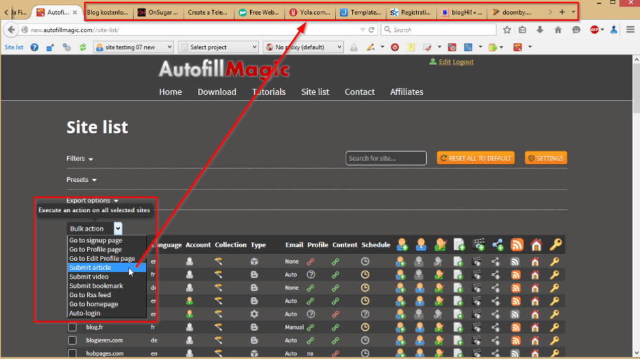Switch to the 'Yola.com' browser tab
Image resolution: width=640 pixels, height=359 pixels.
coord(310,12)
